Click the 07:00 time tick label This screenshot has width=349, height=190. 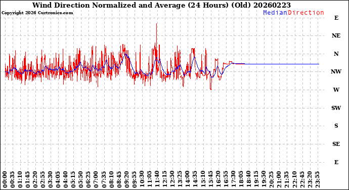coord(96,180)
